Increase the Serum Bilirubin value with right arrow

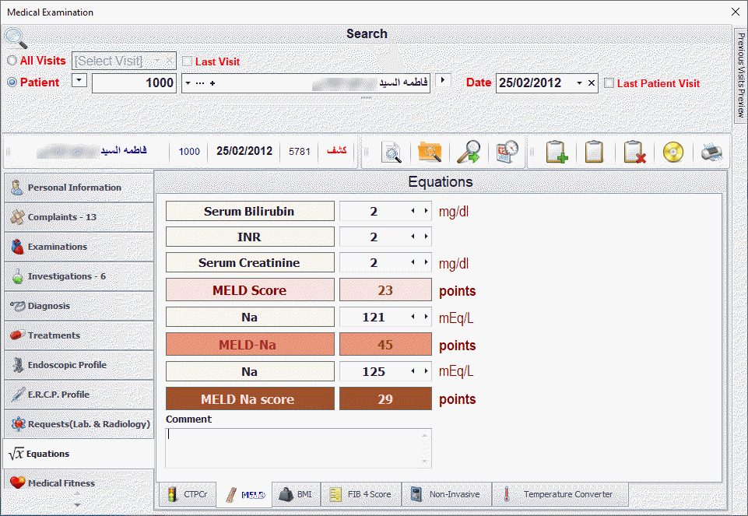click(x=426, y=211)
